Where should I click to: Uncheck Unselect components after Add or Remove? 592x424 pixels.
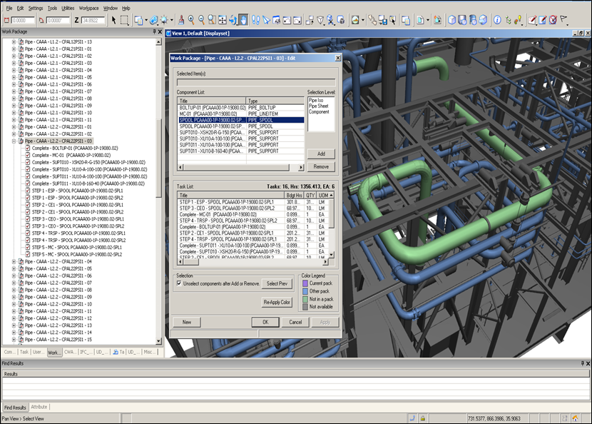(x=178, y=284)
